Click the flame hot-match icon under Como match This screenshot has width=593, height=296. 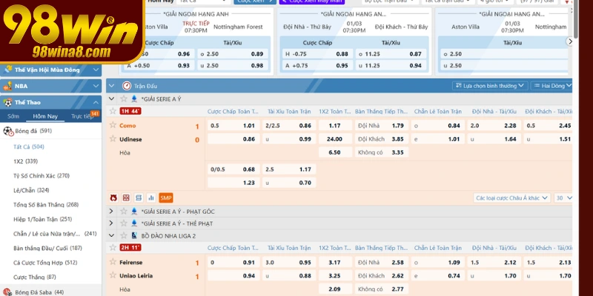[x=113, y=198]
